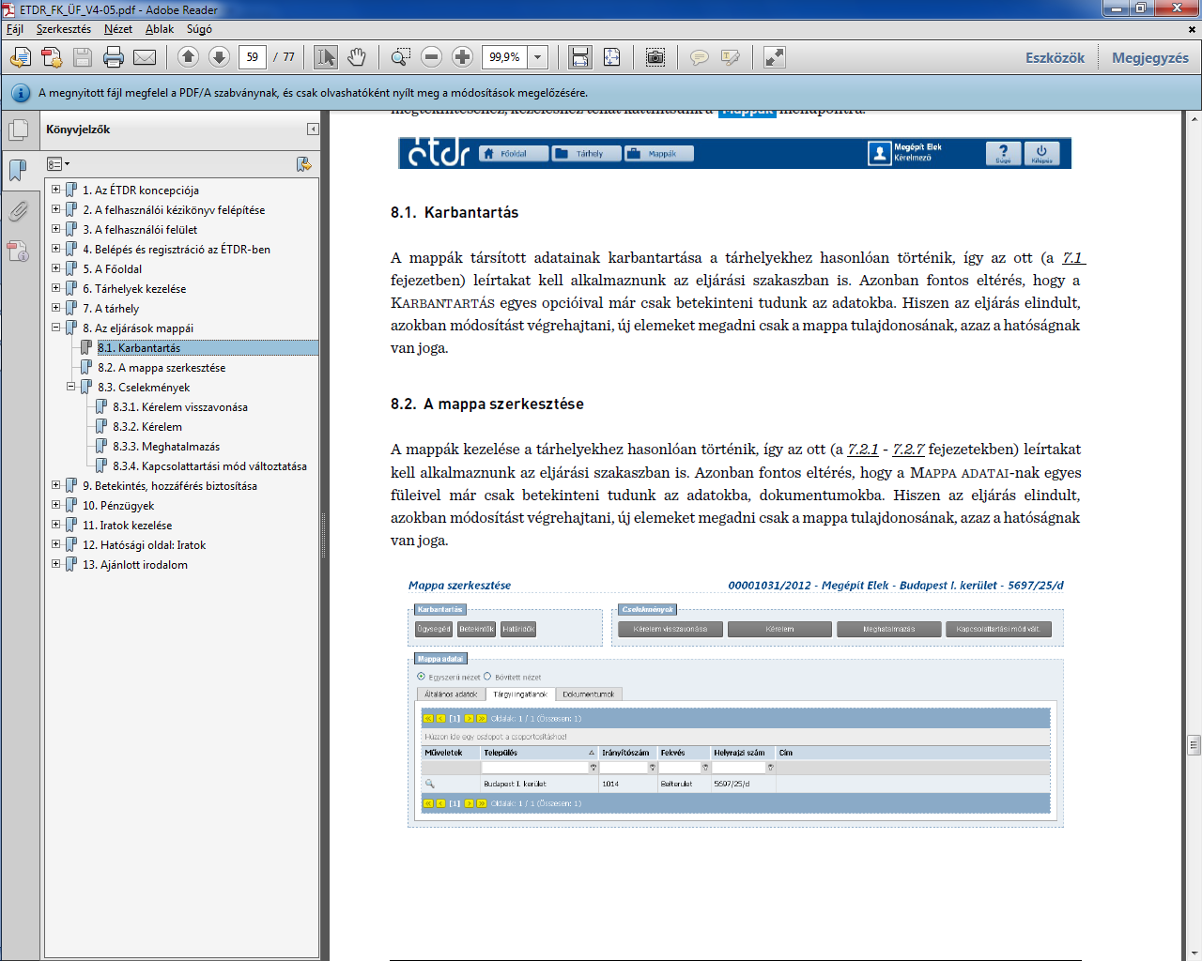Collapse bookmark 8. Az eljárások mappái
Viewport: 1202px width, 961px height.
pos(55,328)
